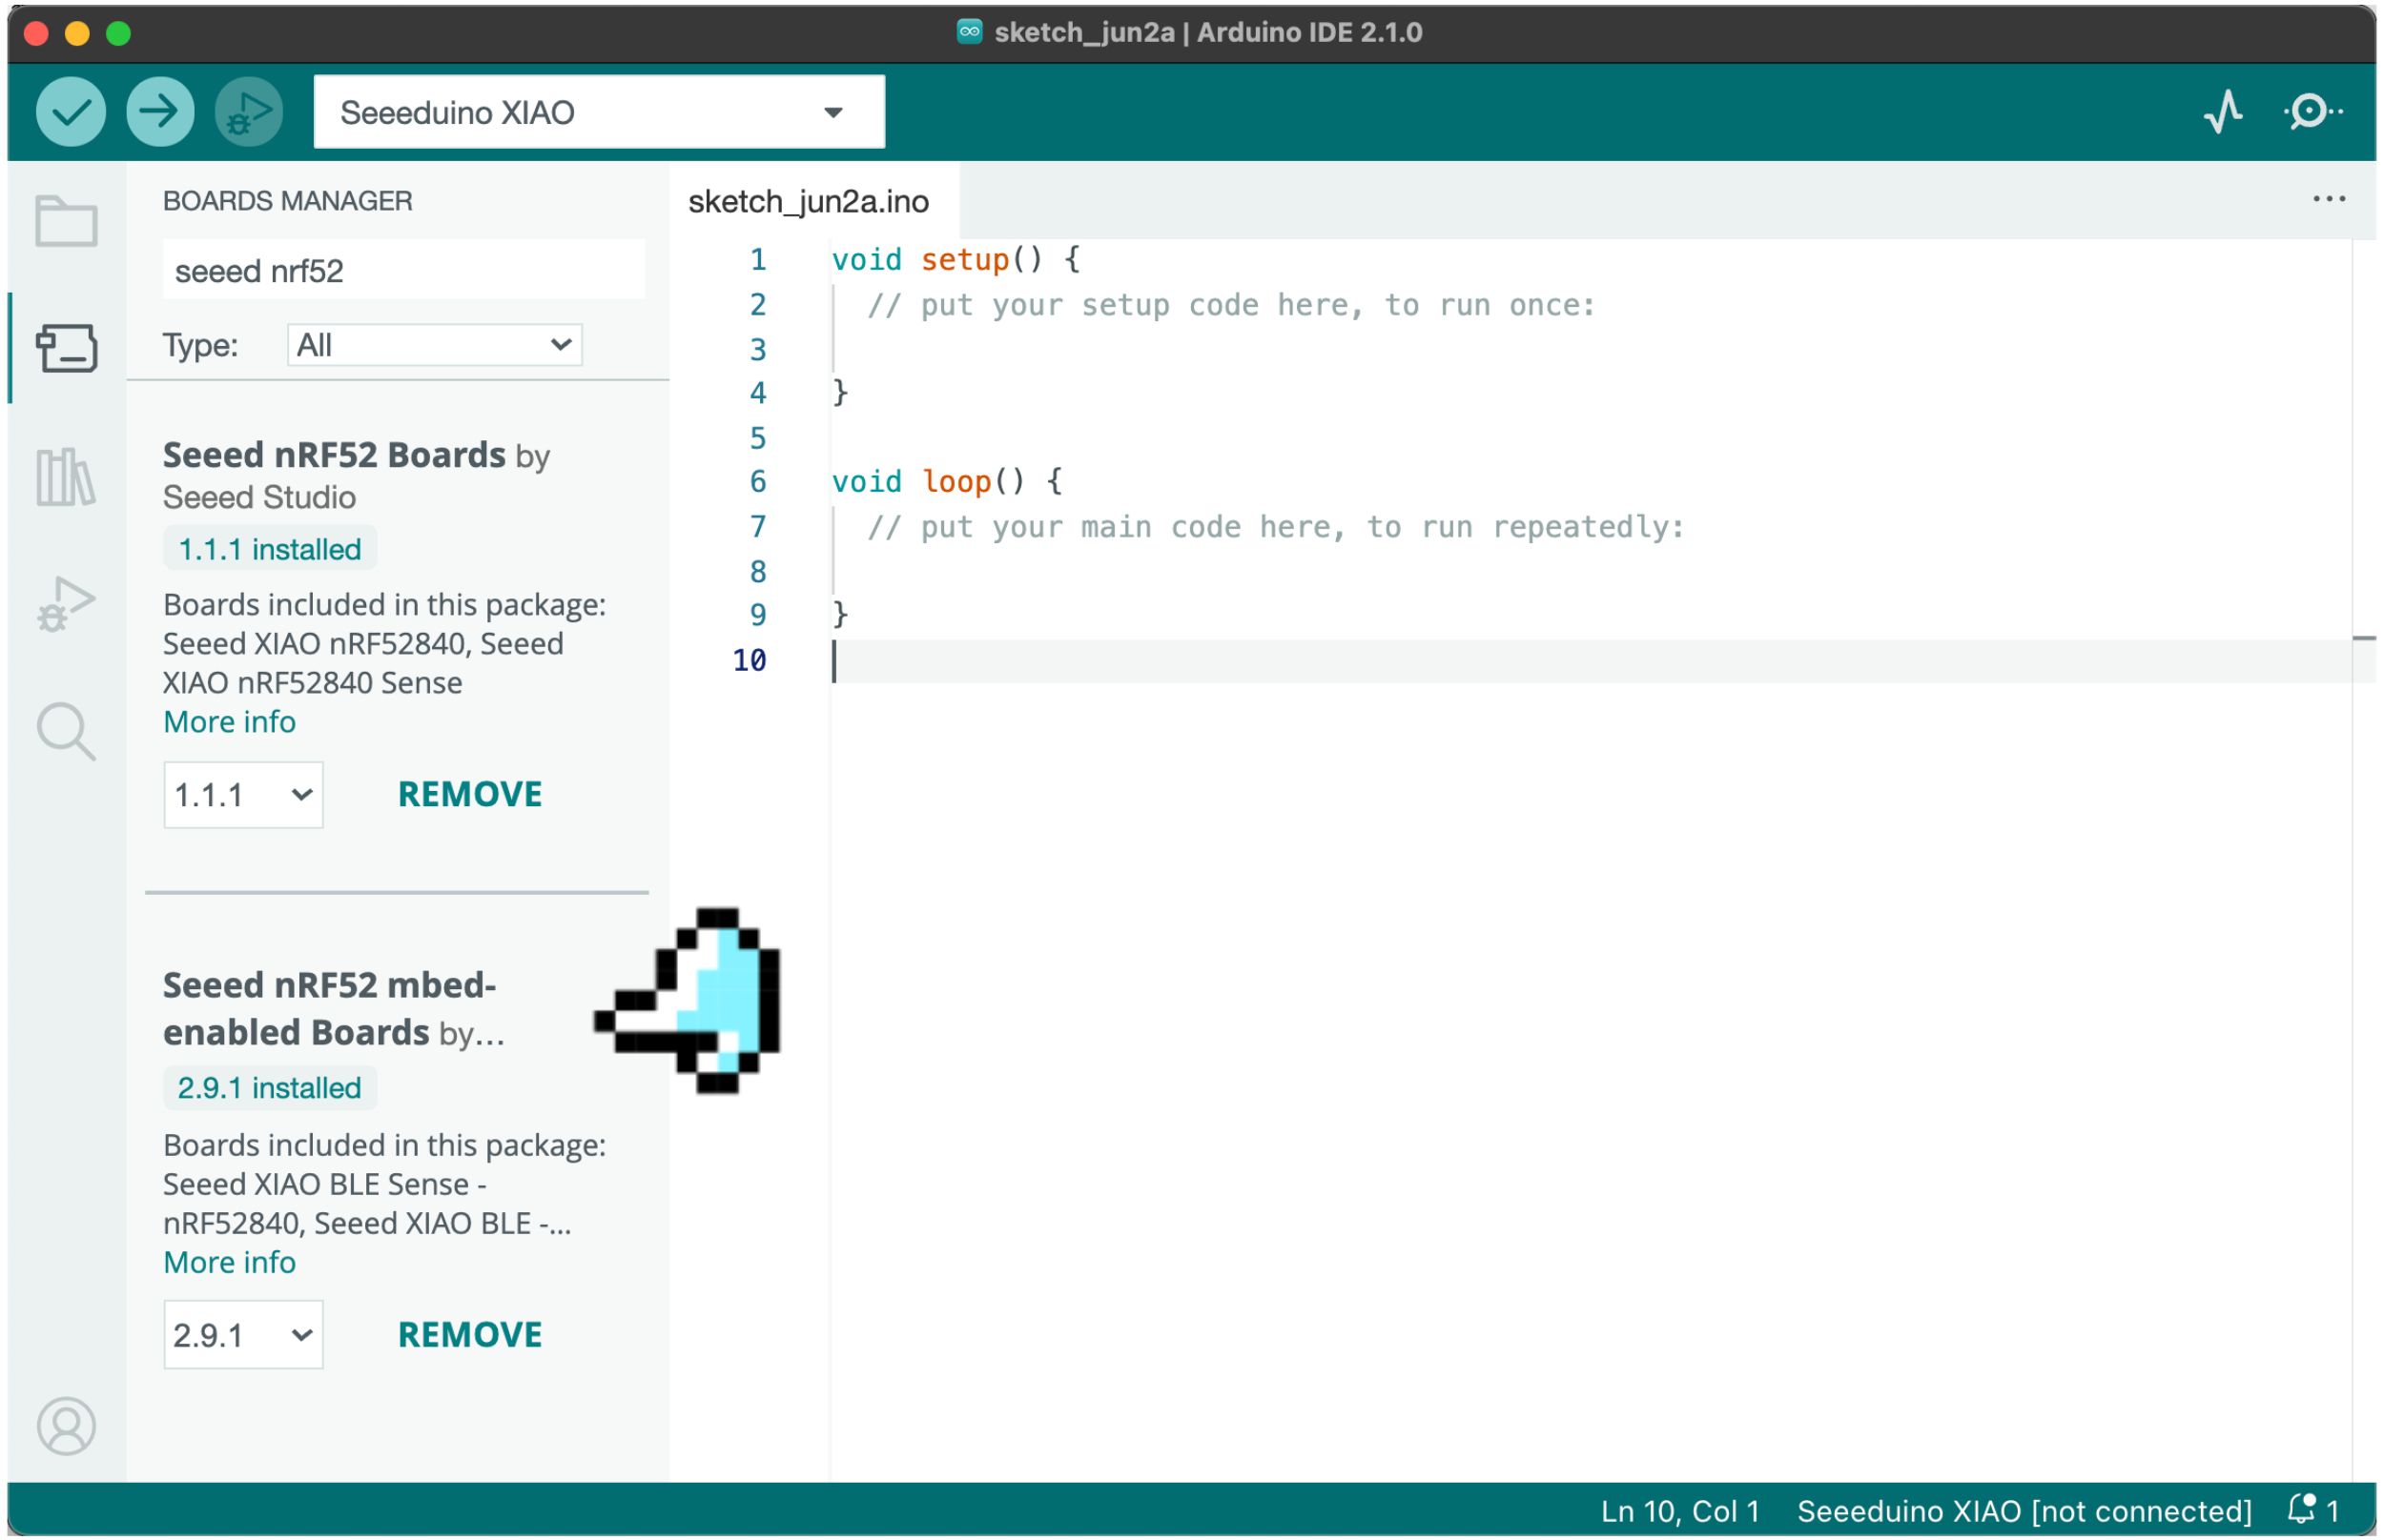2384x1540 pixels.
Task: Open the Search sidebar panel
Action: (x=66, y=731)
